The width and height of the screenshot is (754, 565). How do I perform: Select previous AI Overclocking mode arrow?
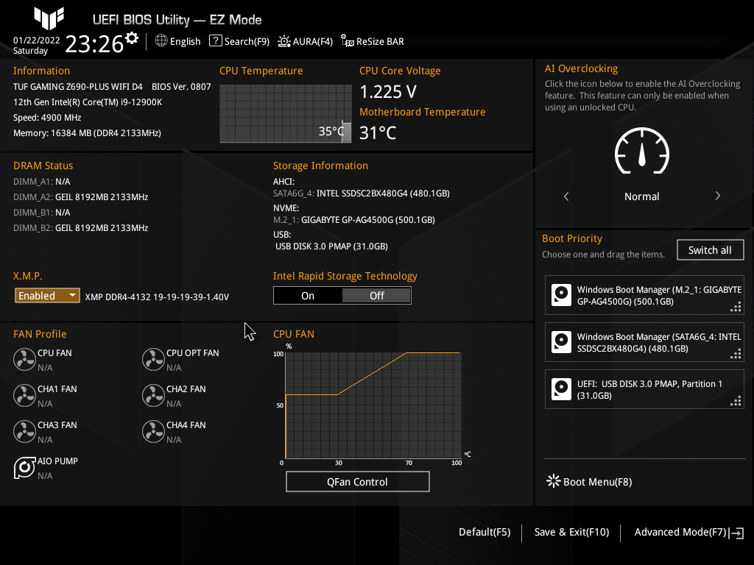pyautogui.click(x=566, y=196)
